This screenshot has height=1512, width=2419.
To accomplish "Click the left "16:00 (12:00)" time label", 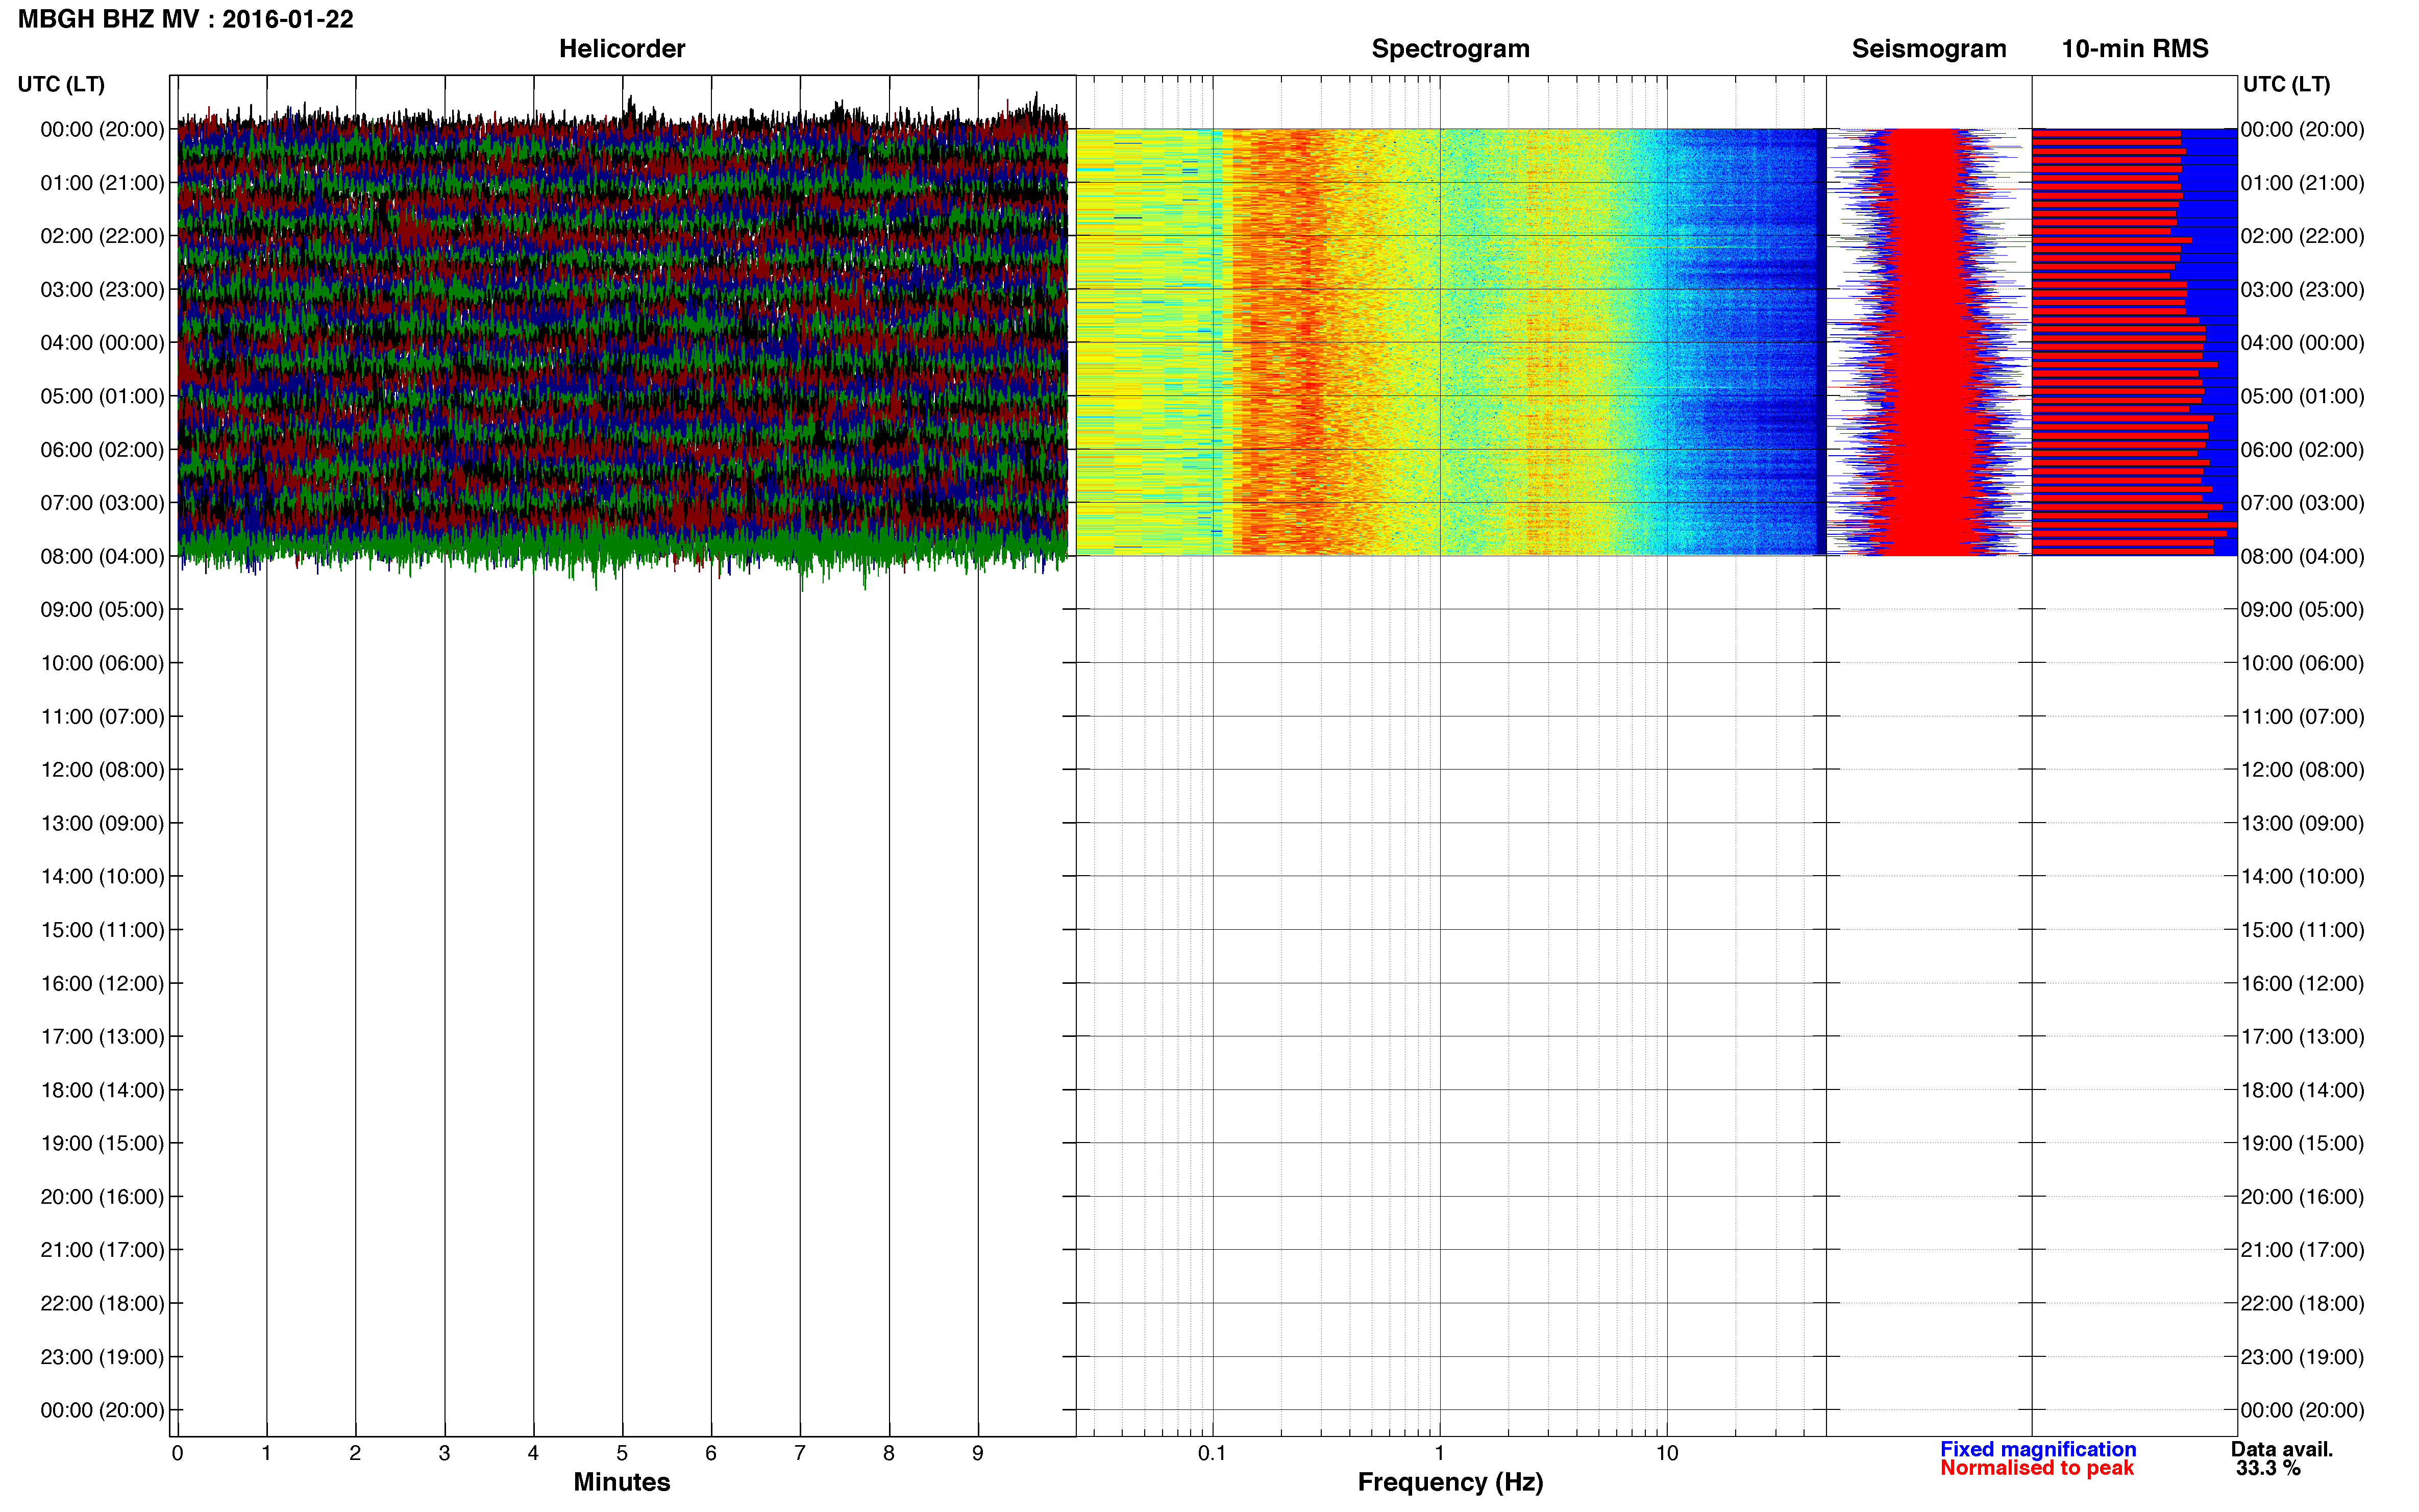I will click(x=102, y=983).
